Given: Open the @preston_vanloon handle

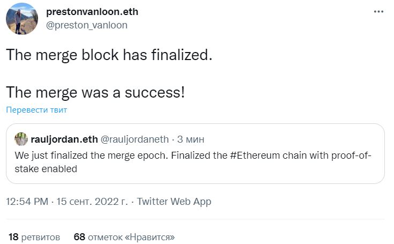Looking at the screenshot, I should 87,25.
